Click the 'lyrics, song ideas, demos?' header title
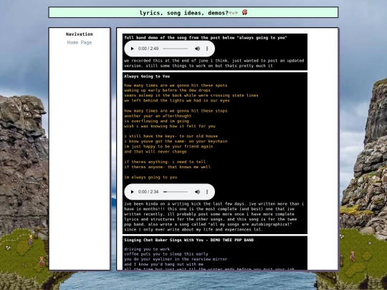This screenshot has width=387, height=290. (184, 13)
